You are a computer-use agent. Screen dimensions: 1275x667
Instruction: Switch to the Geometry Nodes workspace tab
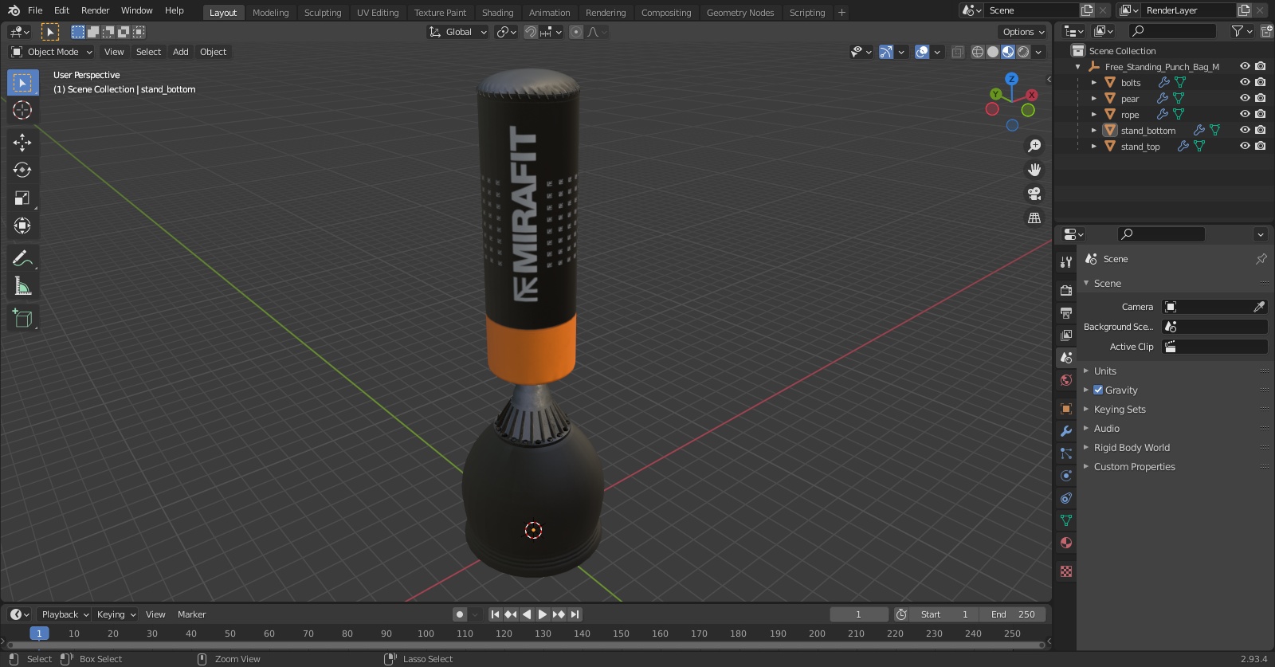click(x=739, y=13)
